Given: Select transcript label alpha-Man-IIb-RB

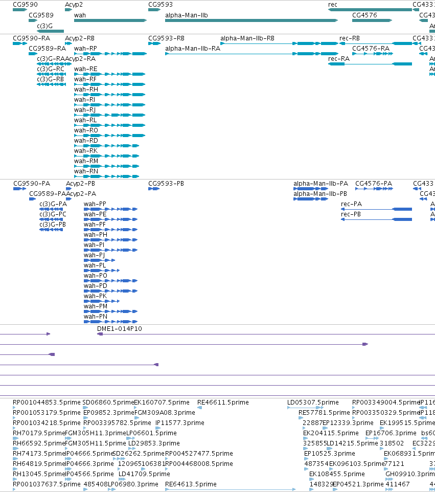Looking at the screenshot, I should [247, 38].
